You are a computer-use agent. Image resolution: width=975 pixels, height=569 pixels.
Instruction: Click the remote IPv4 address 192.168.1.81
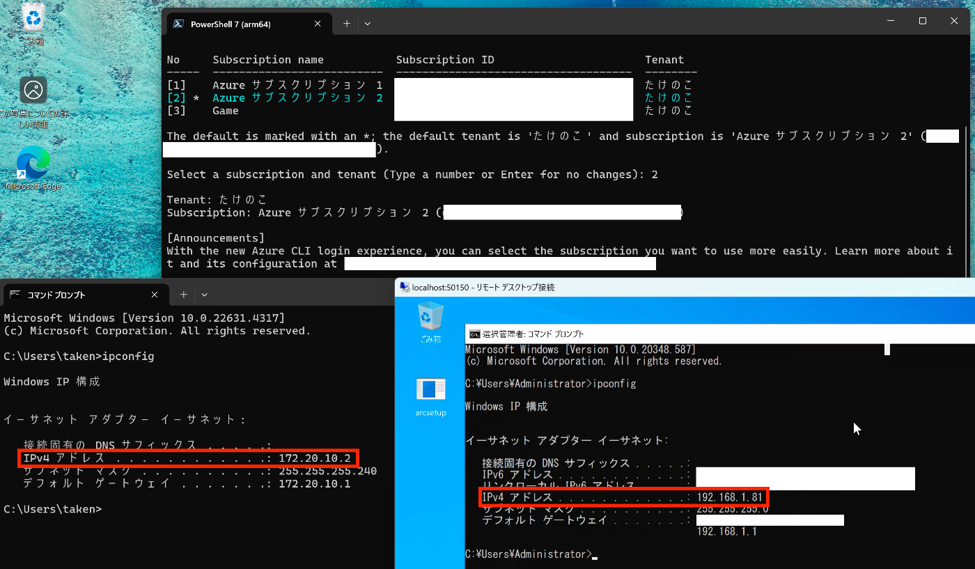coord(730,497)
